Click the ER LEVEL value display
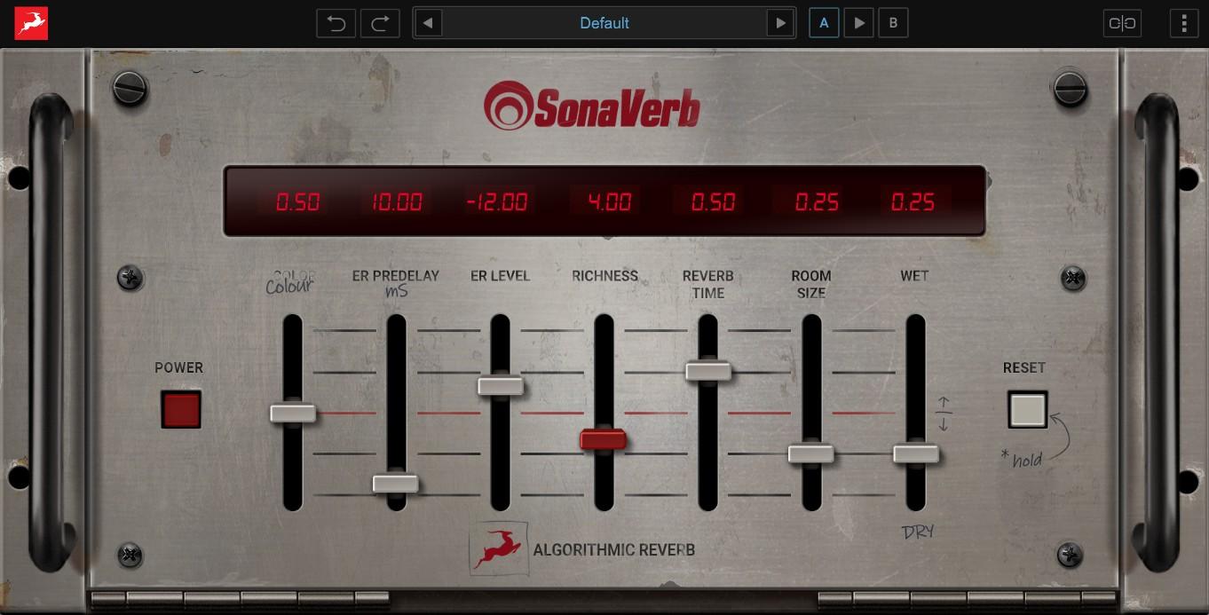Image resolution: width=1209 pixels, height=615 pixels. click(x=499, y=201)
